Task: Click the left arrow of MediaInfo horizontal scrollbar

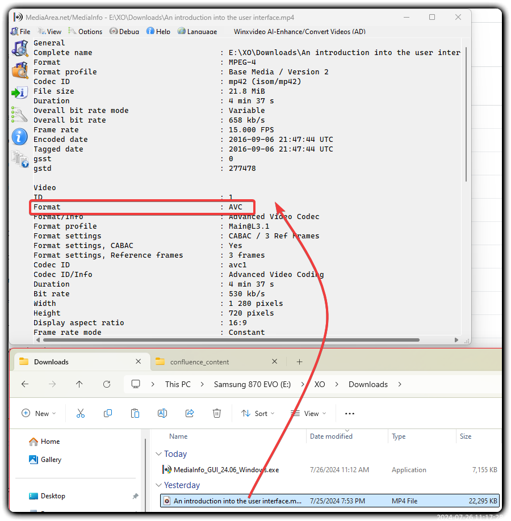Action: [x=38, y=340]
